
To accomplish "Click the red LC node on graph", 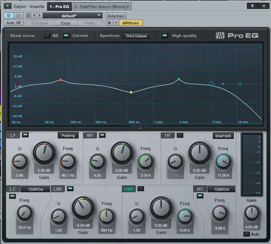I will (17, 84).
